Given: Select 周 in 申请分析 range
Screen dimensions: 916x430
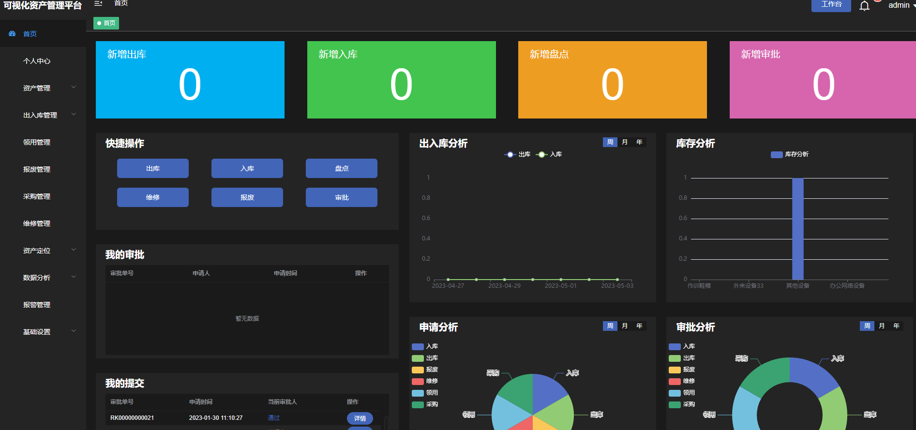Looking at the screenshot, I should 610,326.
